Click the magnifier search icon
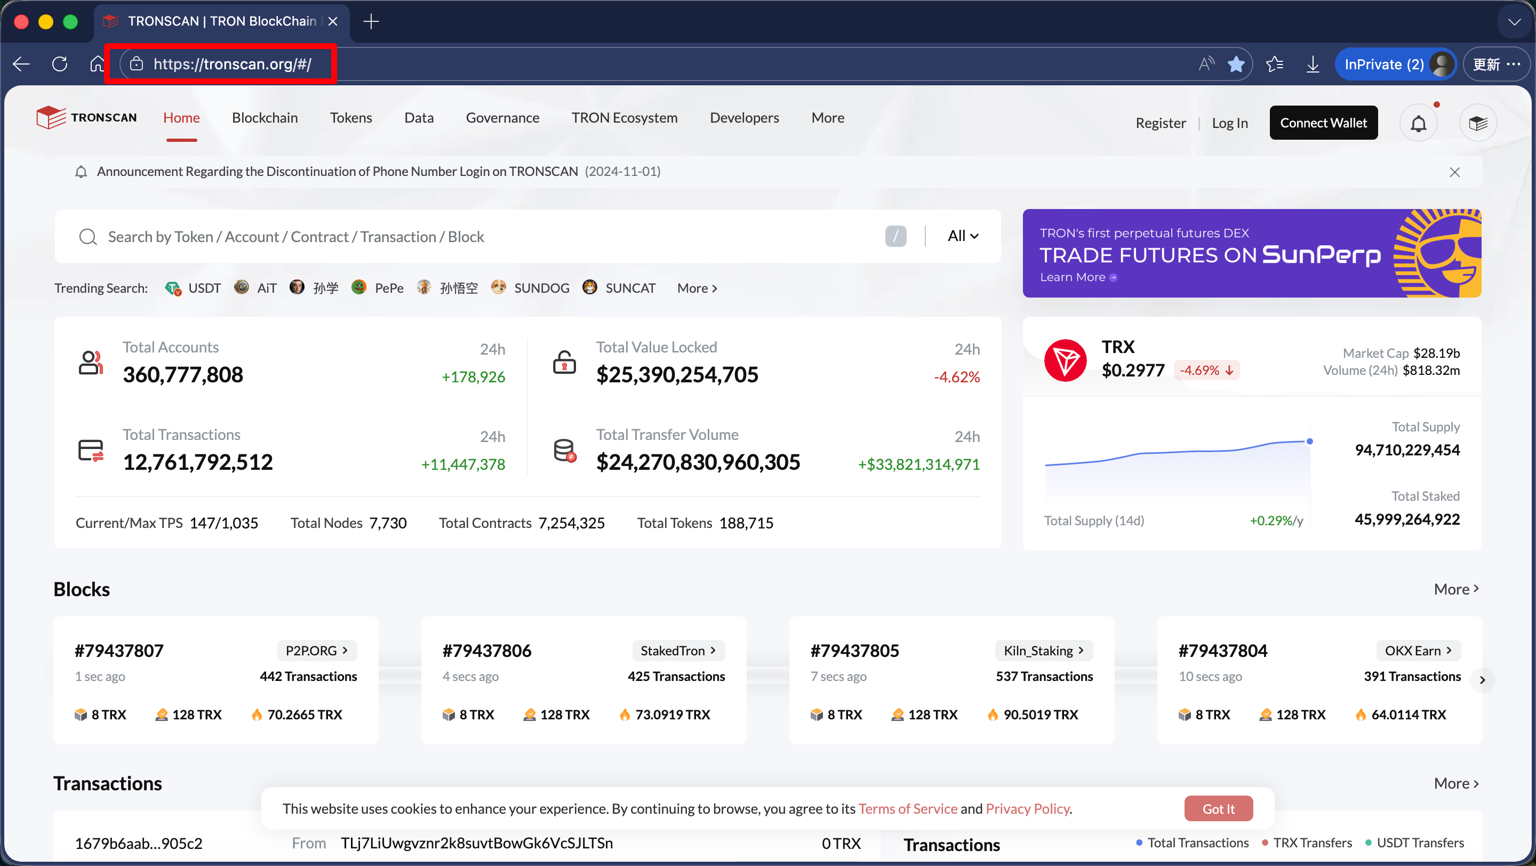This screenshot has width=1536, height=866. [x=87, y=237]
